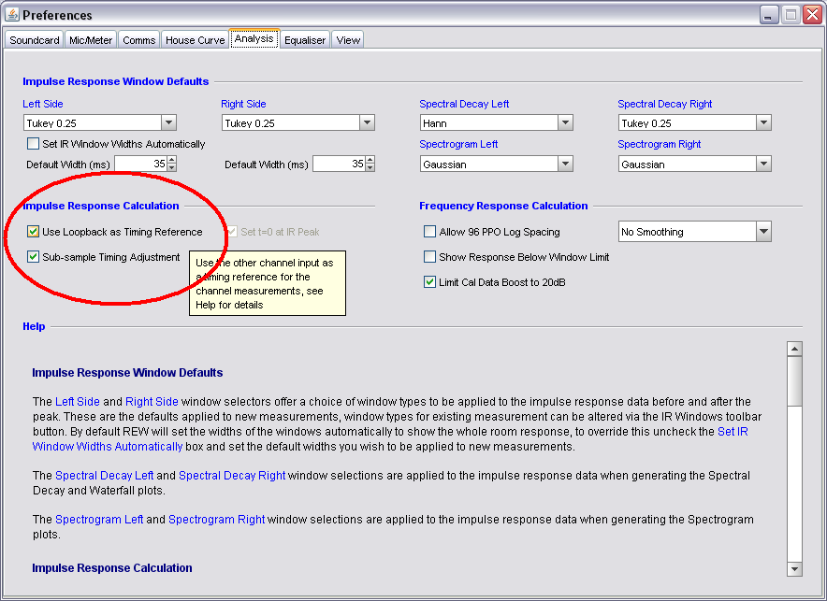
Task: Expand the Spectral Decay Left dropdown
Action: coord(565,122)
